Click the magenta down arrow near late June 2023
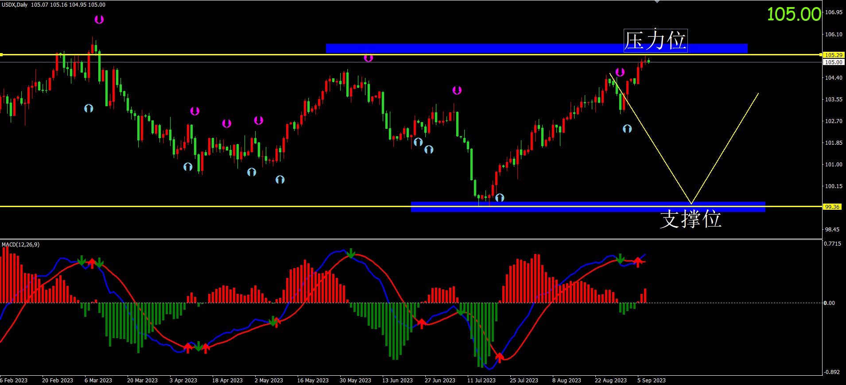 tap(457, 90)
